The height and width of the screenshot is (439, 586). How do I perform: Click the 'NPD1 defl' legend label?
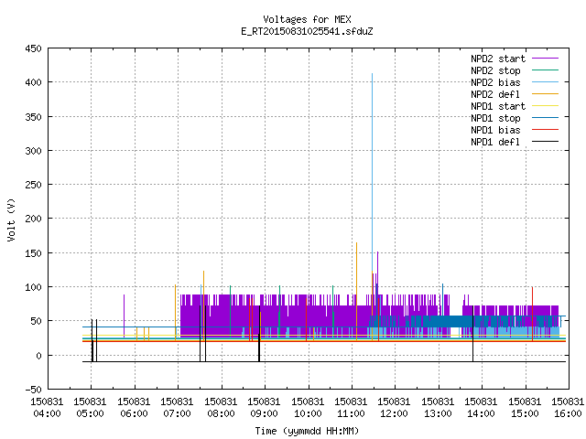pyautogui.click(x=495, y=142)
